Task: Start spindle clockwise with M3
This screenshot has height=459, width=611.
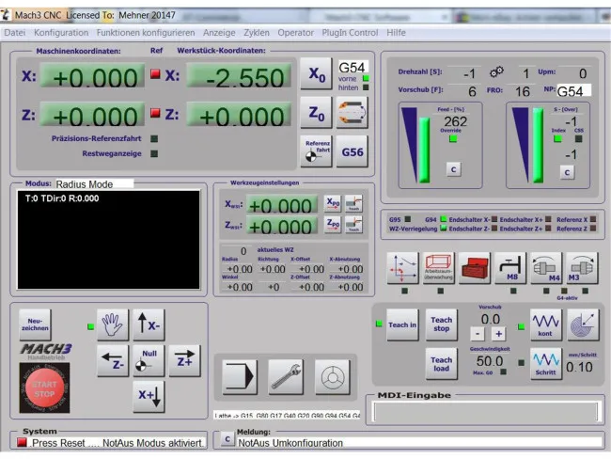Action: [x=582, y=268]
